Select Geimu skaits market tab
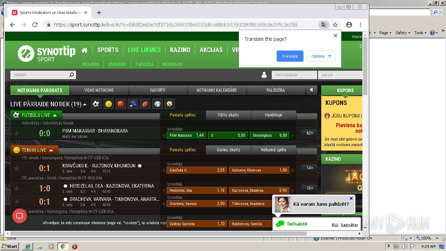This screenshot has height=251, width=446. pyautogui.click(x=228, y=150)
